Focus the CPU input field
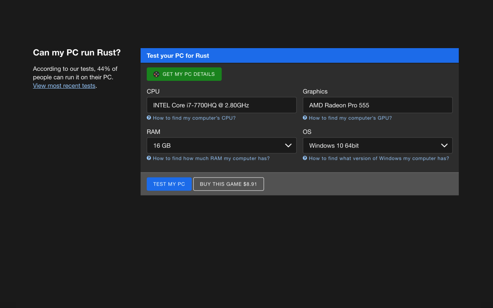The height and width of the screenshot is (308, 493). 221,105
